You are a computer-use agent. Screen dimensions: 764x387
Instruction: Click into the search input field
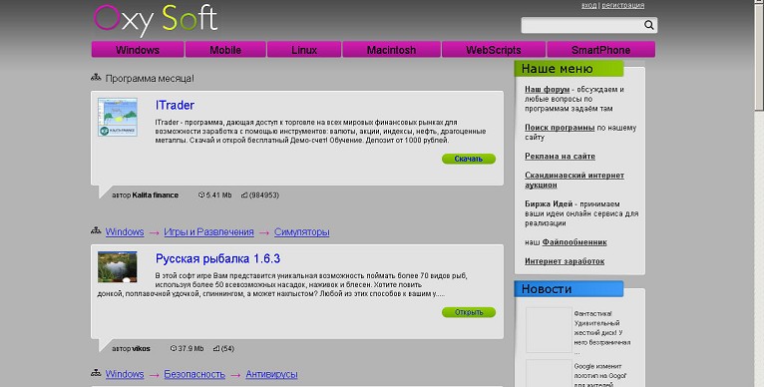tap(582, 25)
